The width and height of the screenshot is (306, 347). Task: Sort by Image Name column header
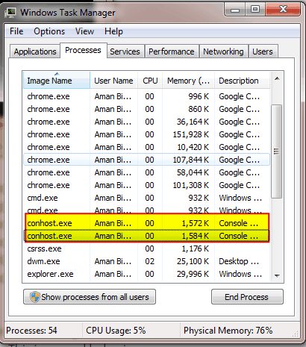57,81
